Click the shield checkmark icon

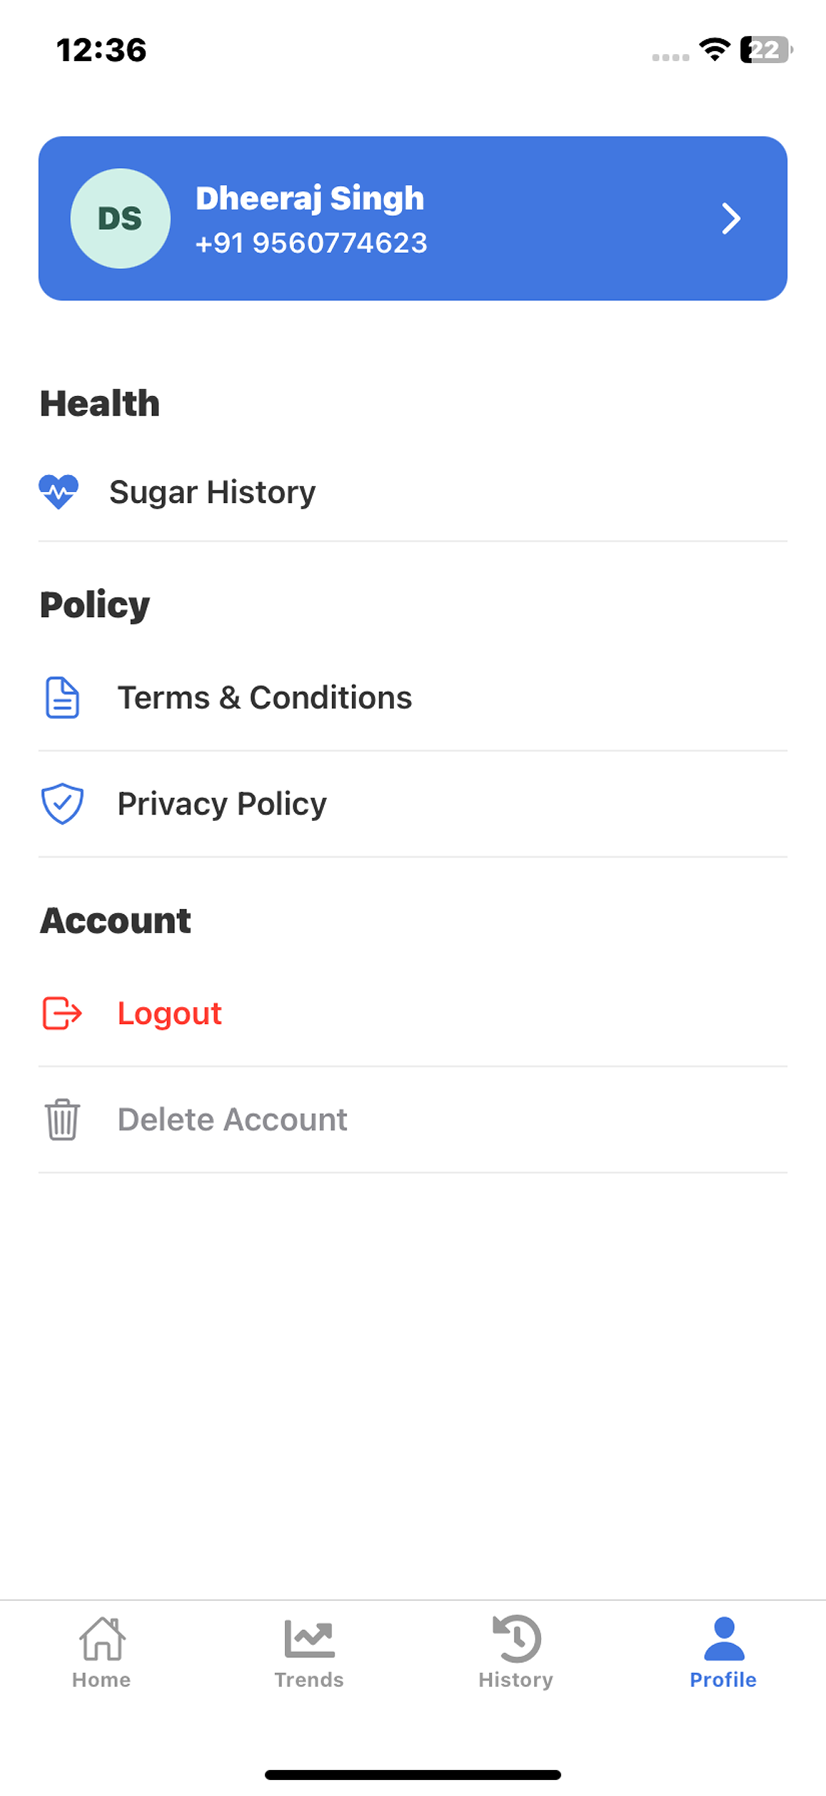[63, 804]
